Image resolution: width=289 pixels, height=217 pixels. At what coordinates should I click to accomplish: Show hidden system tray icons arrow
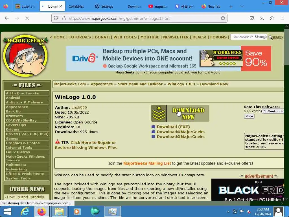click(228, 212)
